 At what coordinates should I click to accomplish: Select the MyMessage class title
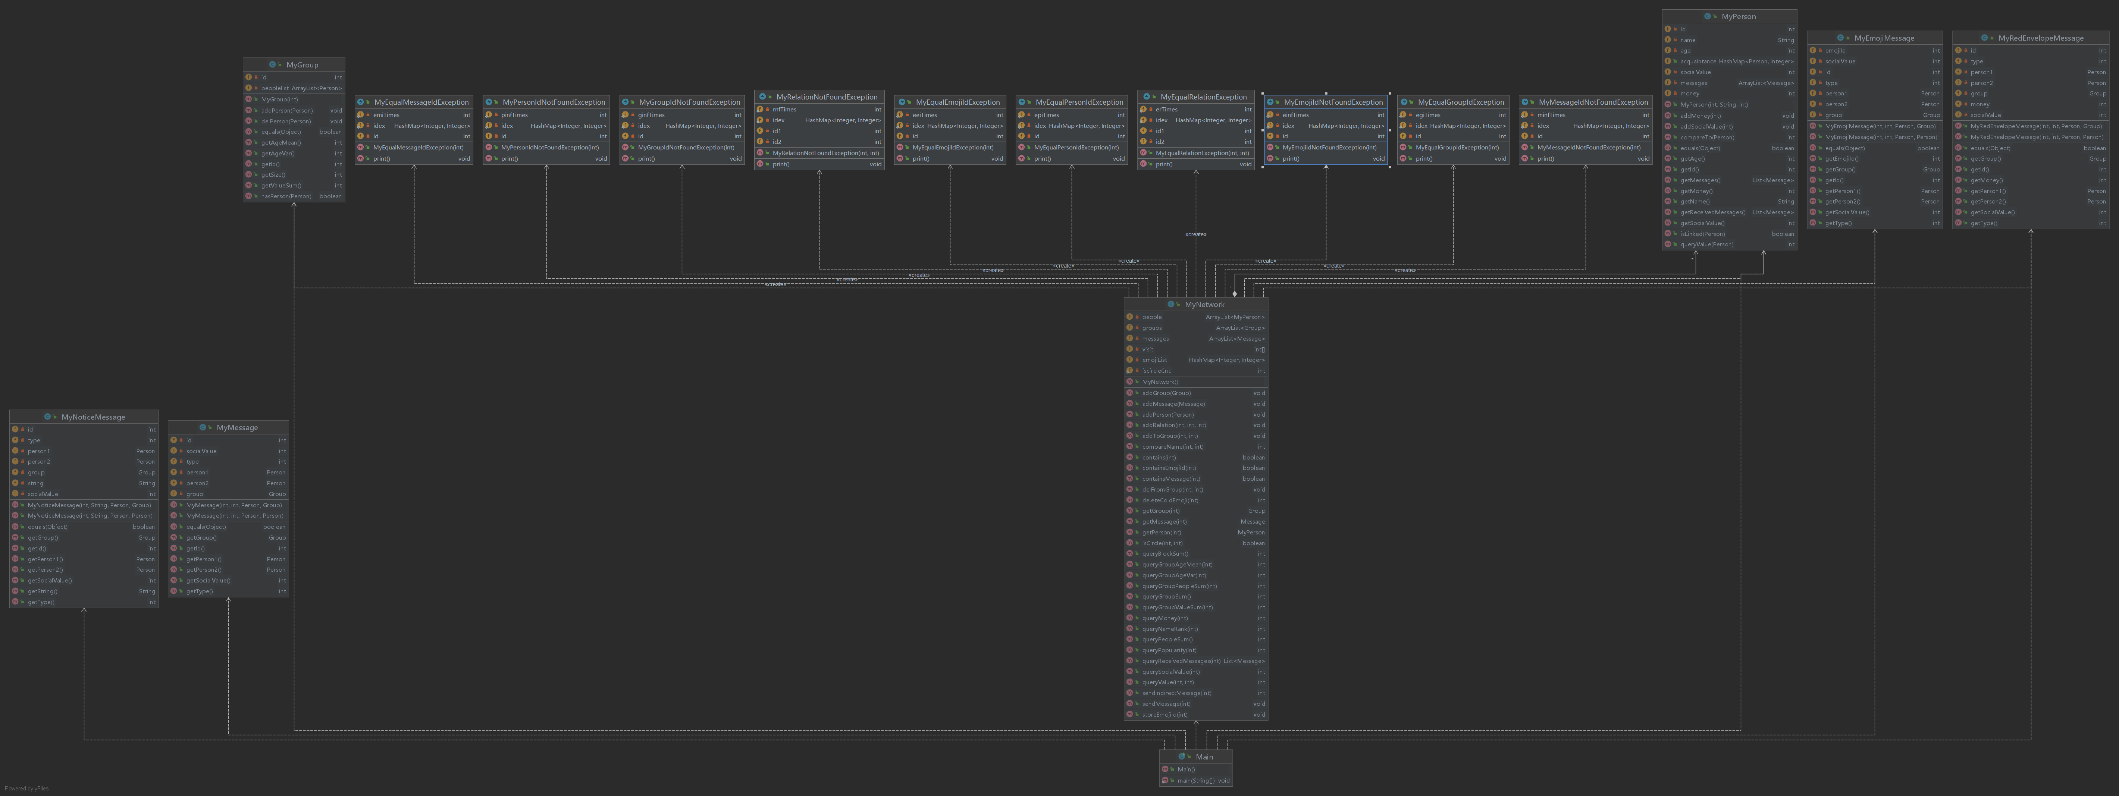(x=237, y=427)
